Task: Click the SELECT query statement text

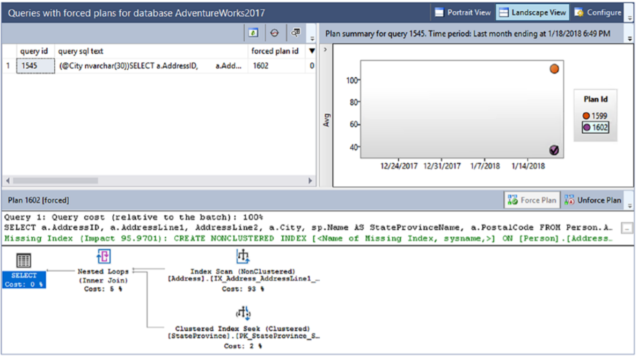Action: click(308, 228)
